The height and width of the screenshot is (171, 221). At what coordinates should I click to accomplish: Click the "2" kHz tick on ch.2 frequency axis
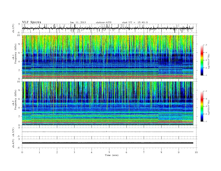click(19, 117)
